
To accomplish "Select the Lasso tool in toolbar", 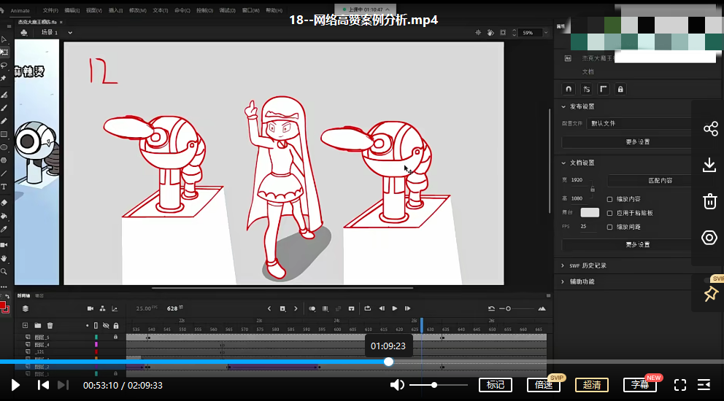I will tap(4, 66).
